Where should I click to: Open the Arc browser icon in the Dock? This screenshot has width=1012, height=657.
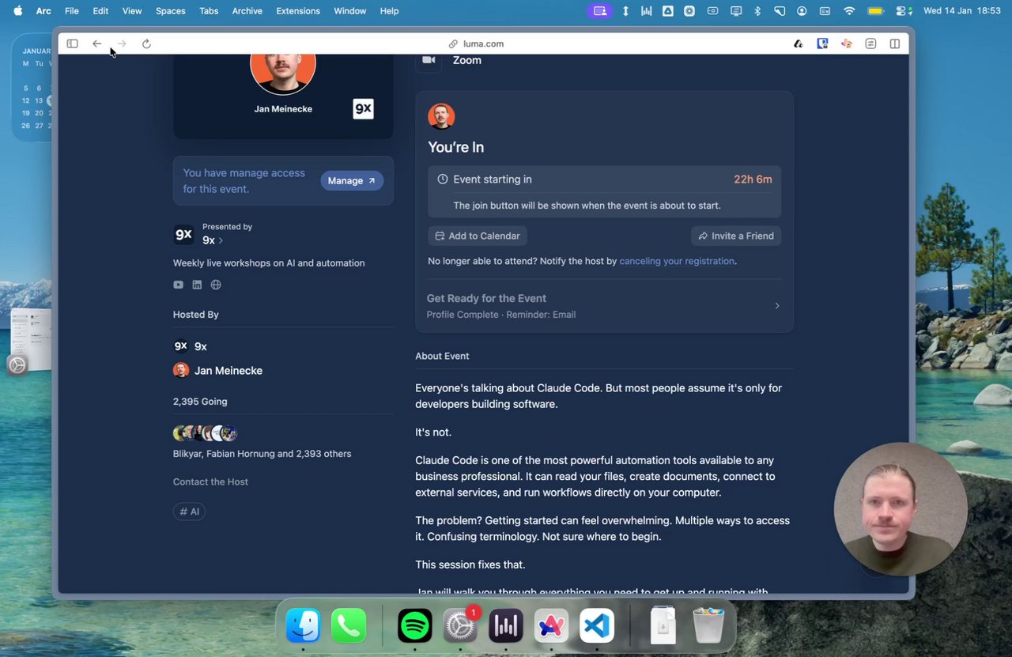pyautogui.click(x=551, y=626)
